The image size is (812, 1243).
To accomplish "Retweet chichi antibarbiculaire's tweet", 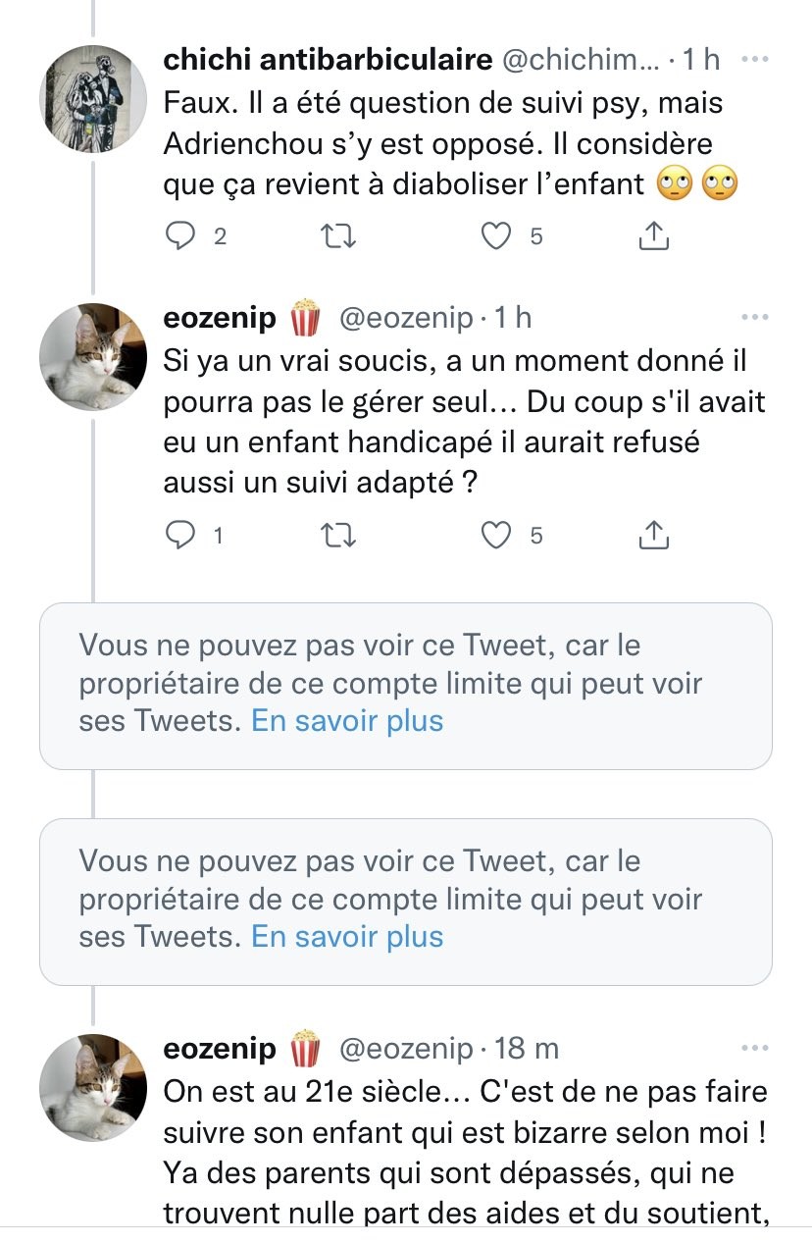I will pos(338,236).
